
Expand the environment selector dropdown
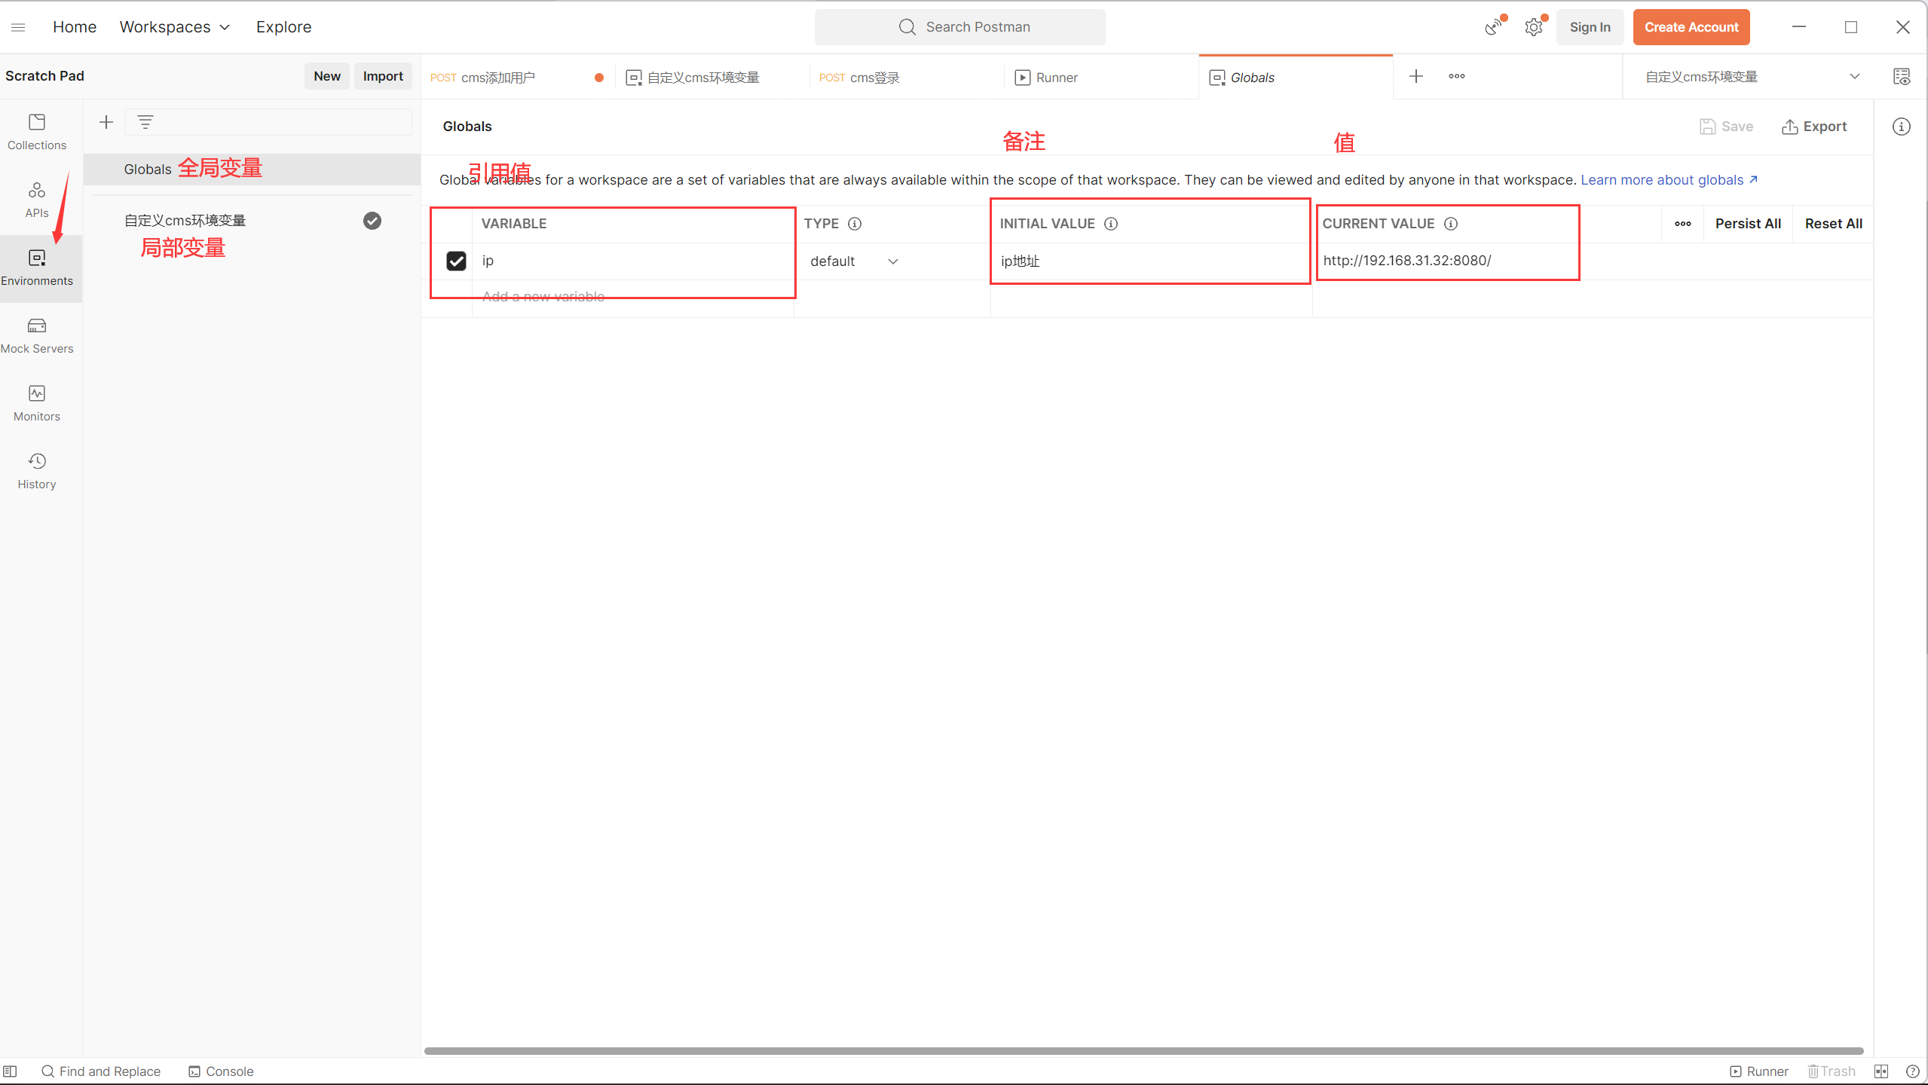coord(1855,76)
